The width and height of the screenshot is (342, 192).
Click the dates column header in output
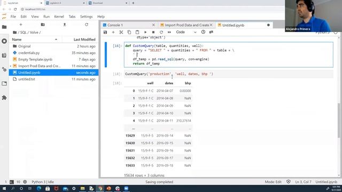click(169, 83)
